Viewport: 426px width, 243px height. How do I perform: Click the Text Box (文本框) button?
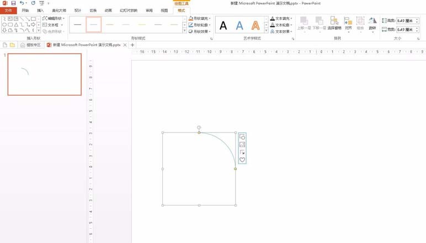click(x=53, y=25)
